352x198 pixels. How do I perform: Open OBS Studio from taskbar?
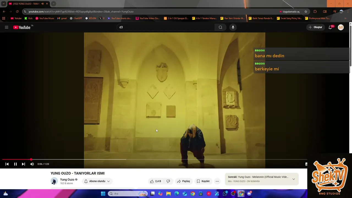[233, 194]
